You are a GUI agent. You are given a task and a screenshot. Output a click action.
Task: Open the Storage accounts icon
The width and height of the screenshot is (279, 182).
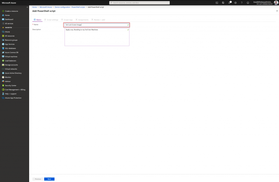[x=3, y=65]
